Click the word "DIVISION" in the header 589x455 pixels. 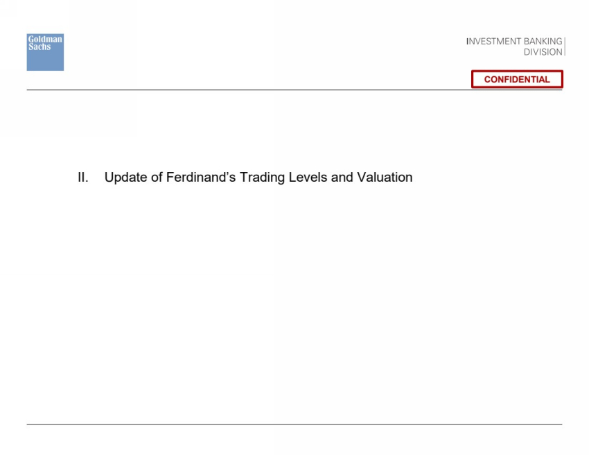click(543, 52)
